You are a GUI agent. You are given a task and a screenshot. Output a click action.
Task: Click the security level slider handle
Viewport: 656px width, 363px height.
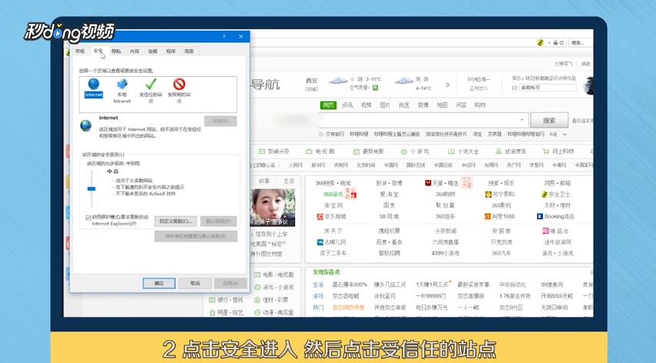tap(91, 189)
